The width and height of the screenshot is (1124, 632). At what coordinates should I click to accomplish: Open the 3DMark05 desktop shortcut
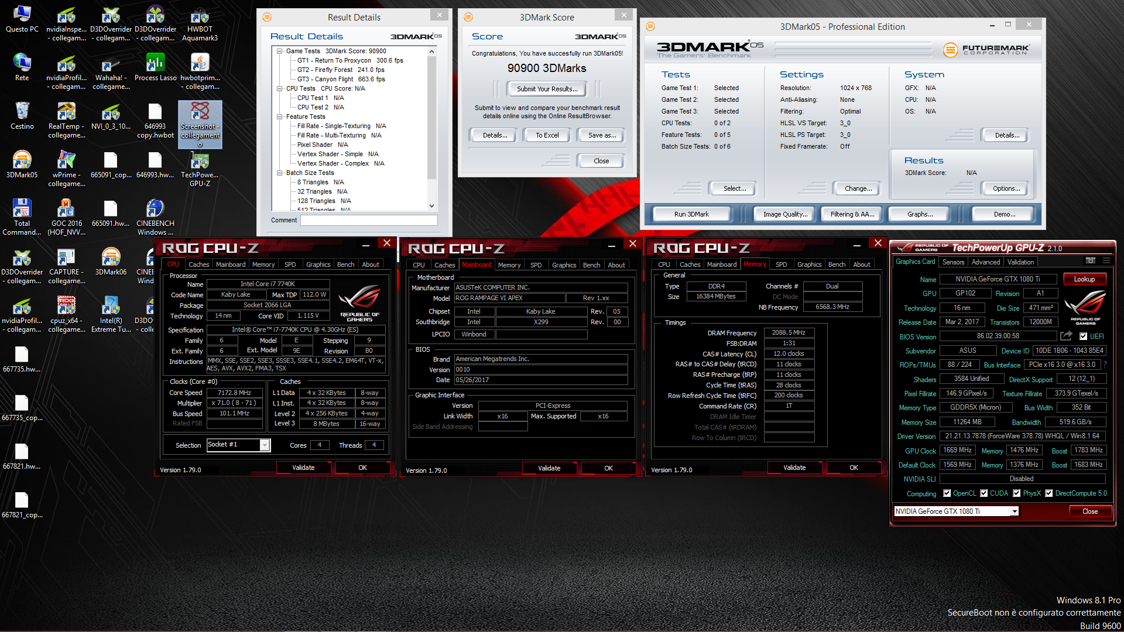22,164
